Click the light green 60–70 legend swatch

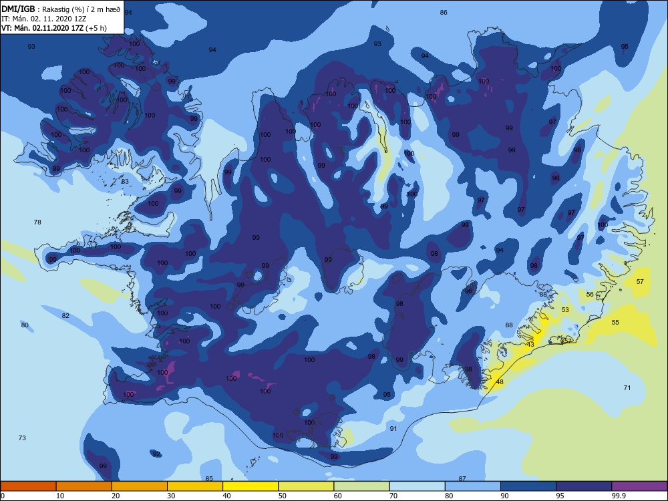pos(361,486)
